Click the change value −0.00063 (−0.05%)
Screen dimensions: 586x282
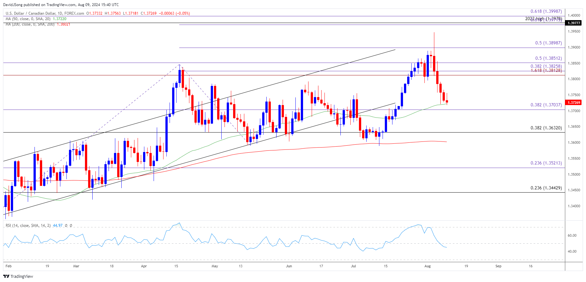point(174,13)
